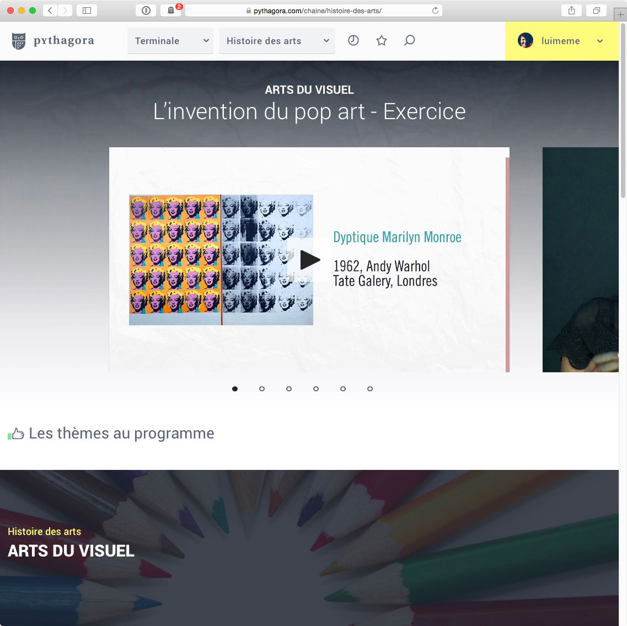Select the fourth carousel dot
627x626 pixels.
click(x=316, y=389)
